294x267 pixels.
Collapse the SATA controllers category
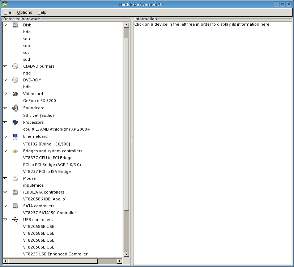[x=5, y=206]
